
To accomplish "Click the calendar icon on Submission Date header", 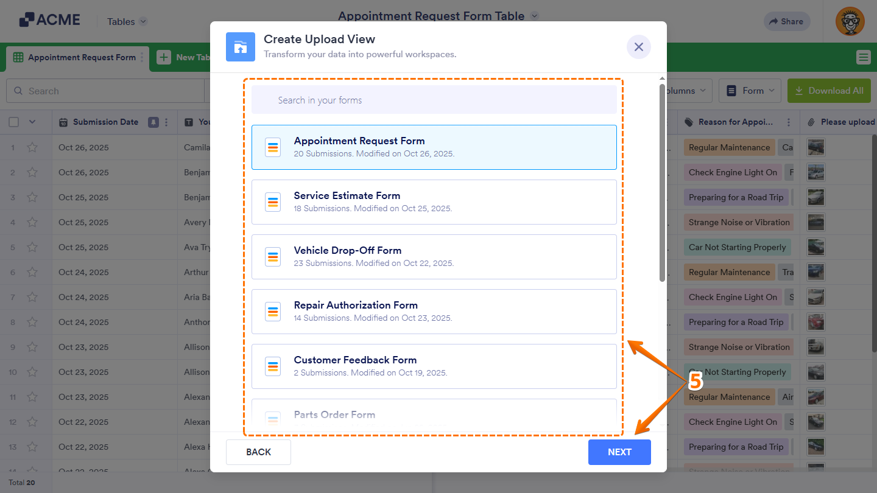I will coord(63,122).
